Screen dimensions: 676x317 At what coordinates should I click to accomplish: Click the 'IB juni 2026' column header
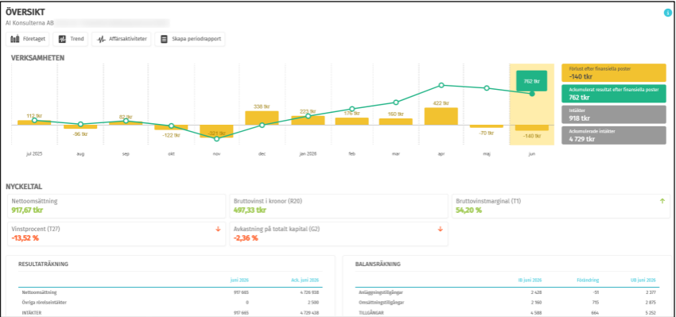530,280
